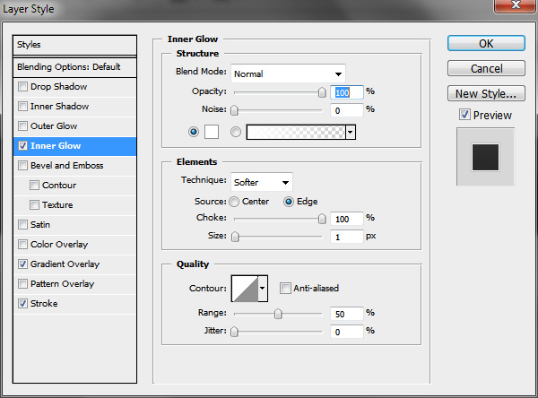Uncheck the Stroke checkbox

22,304
